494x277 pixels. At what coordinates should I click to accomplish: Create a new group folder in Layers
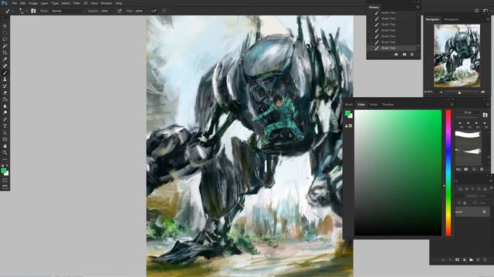(471, 260)
